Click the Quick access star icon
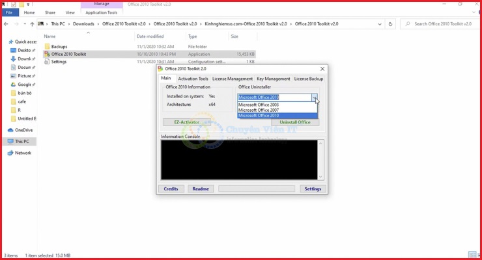The image size is (482, 260). pos(11,42)
